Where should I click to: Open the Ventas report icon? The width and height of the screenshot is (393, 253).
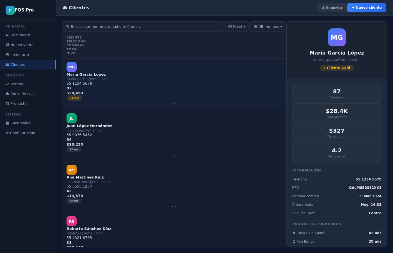7,84
